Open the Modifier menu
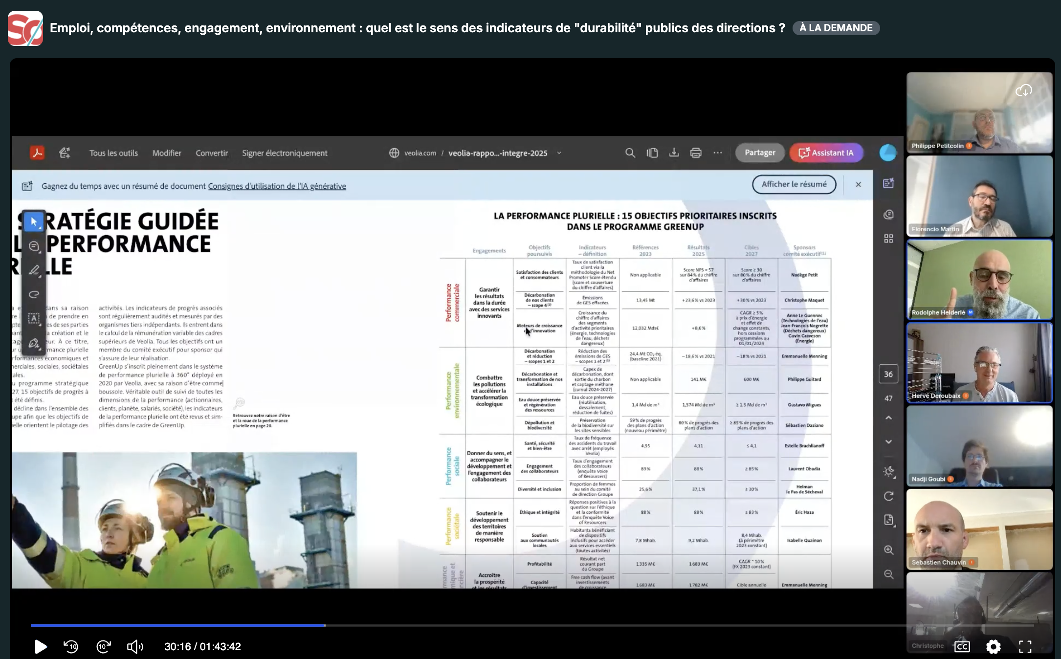 pyautogui.click(x=167, y=153)
